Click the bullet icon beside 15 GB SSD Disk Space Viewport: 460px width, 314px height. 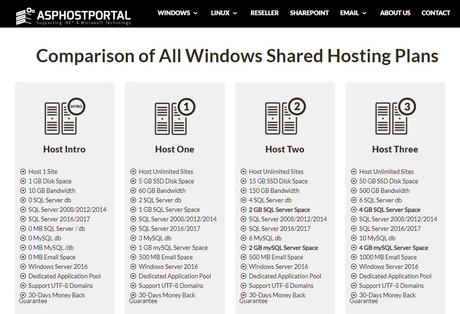click(243, 181)
